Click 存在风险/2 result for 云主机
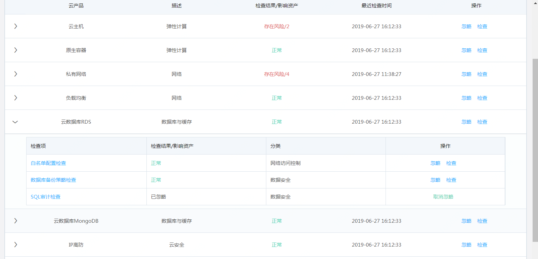 pos(276,27)
